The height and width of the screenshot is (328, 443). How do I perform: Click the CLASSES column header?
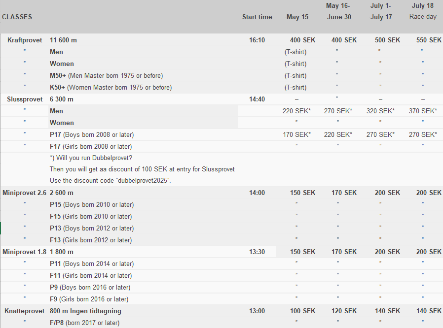click(x=17, y=17)
